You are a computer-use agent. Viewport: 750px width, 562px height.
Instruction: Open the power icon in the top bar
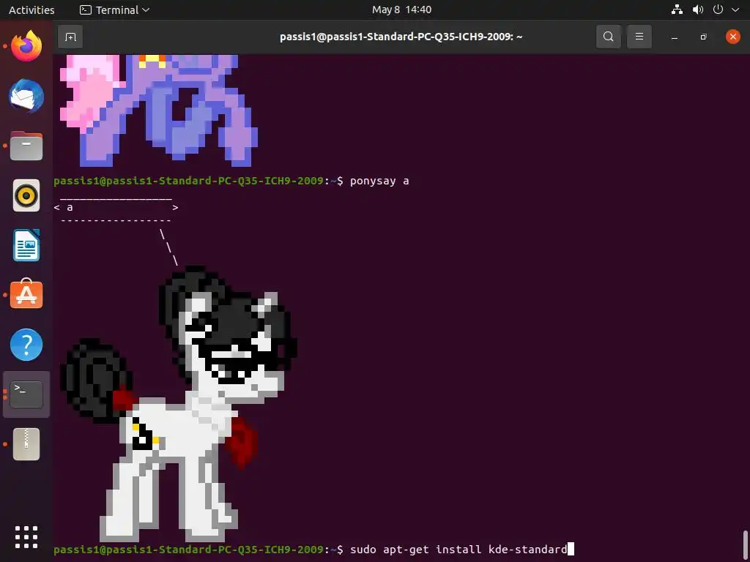click(718, 10)
